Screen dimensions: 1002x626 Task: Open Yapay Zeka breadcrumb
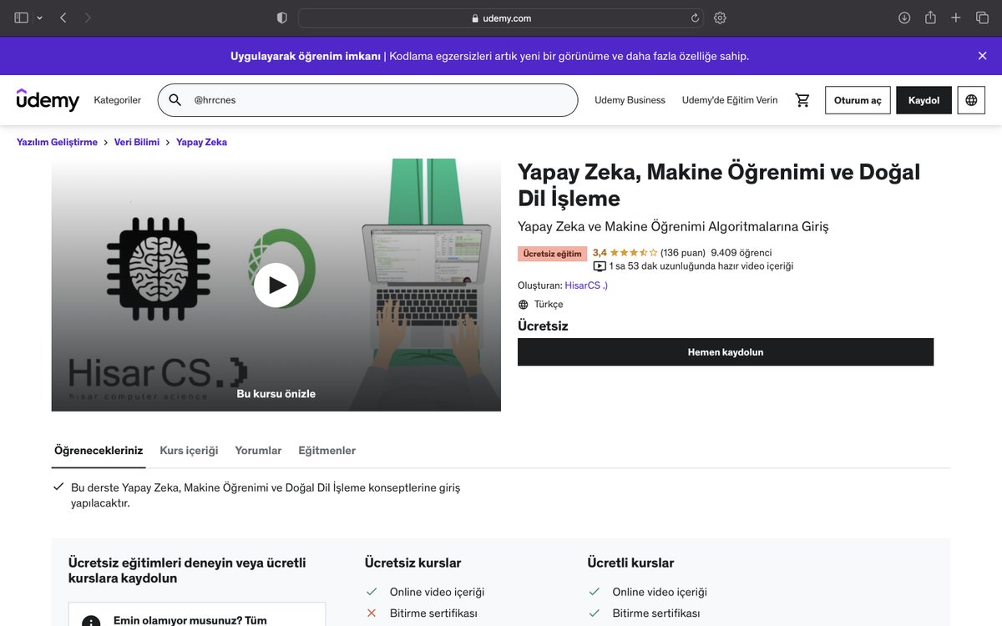201,142
